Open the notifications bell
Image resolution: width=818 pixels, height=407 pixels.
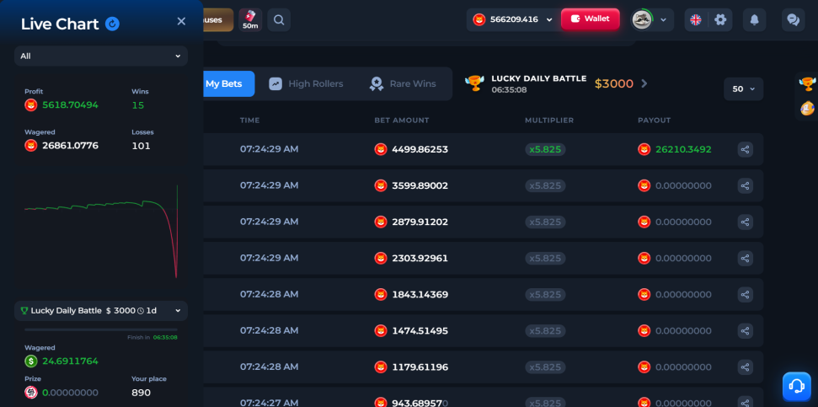[754, 20]
